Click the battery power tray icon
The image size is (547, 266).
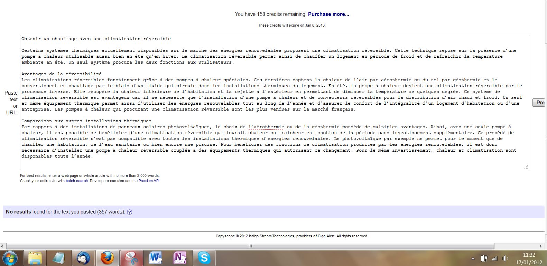click(x=484, y=258)
